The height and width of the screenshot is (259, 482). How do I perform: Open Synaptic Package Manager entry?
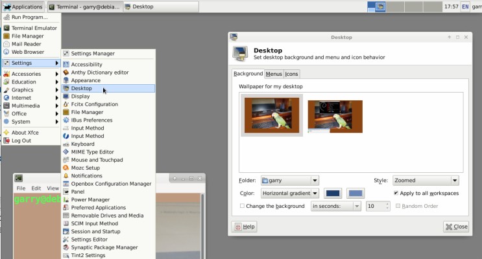[104, 247]
